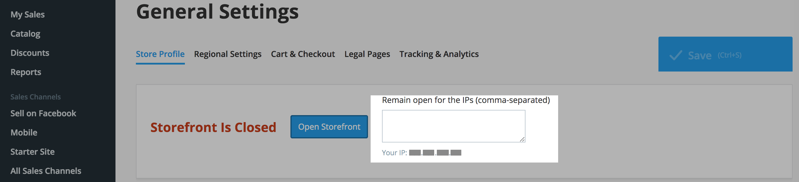This screenshot has height=182, width=799.
Task: Open Starter Site in the sidebar
Action: [x=33, y=152]
